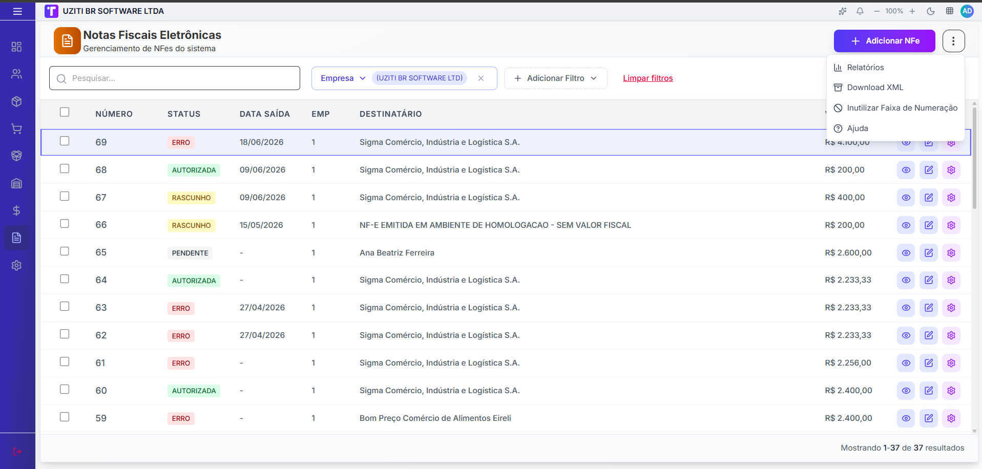The image size is (982, 469).
Task: Sort by the STATUS column header
Action: (184, 114)
